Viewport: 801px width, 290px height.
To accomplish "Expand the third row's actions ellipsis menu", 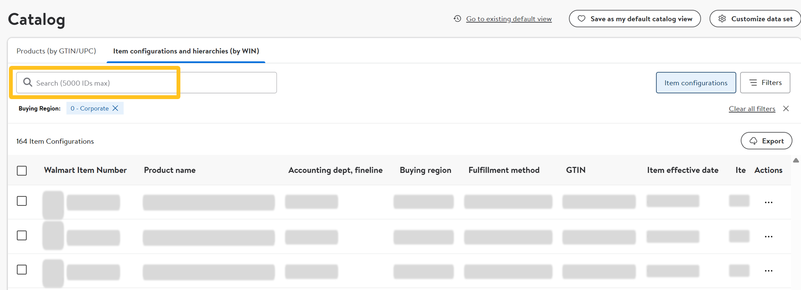I will point(768,271).
